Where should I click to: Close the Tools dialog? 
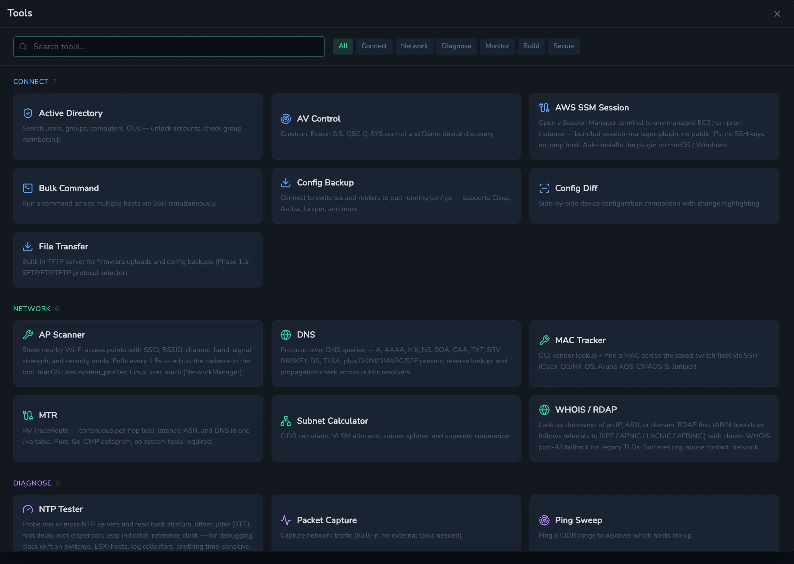coord(777,14)
